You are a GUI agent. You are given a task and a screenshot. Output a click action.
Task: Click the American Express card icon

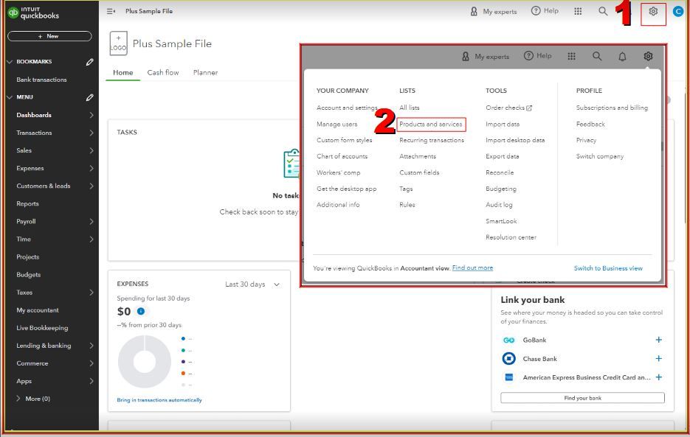pos(508,377)
